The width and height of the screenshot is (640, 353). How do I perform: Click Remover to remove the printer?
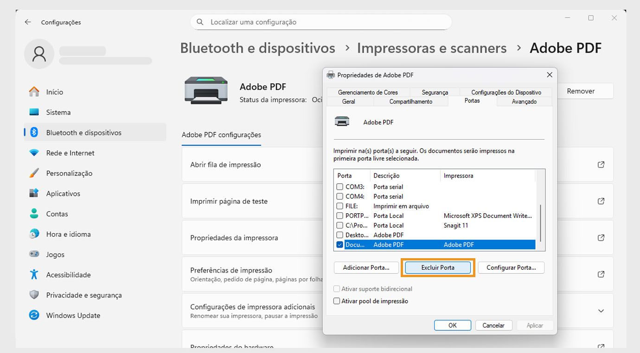click(x=581, y=91)
